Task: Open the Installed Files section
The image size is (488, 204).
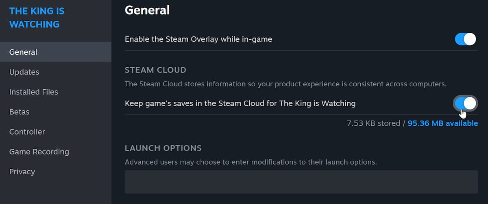Action: [x=34, y=92]
